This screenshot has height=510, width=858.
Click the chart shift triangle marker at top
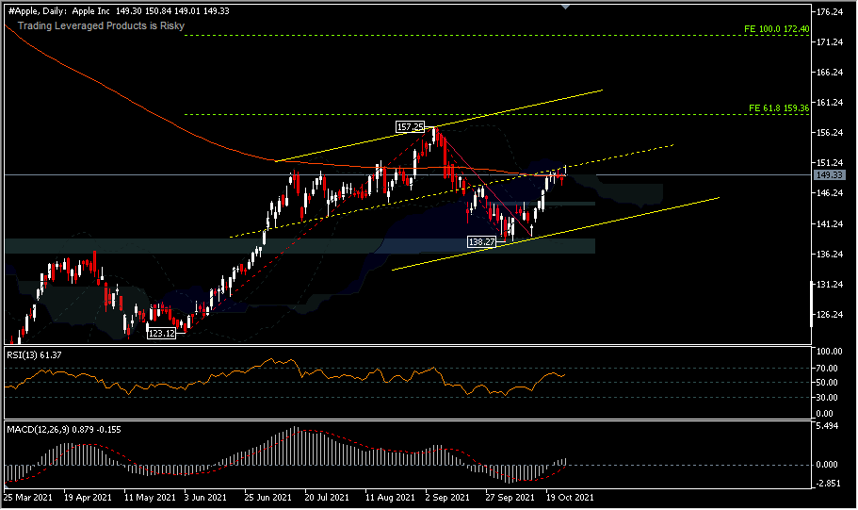point(565,7)
